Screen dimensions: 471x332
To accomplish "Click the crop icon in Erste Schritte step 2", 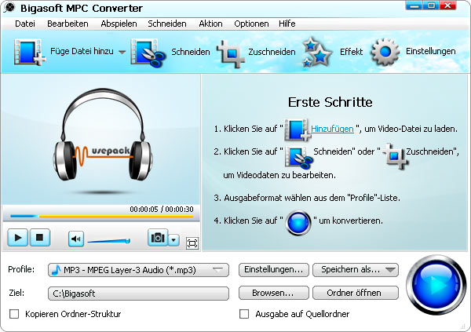I will pyautogui.click(x=396, y=155).
